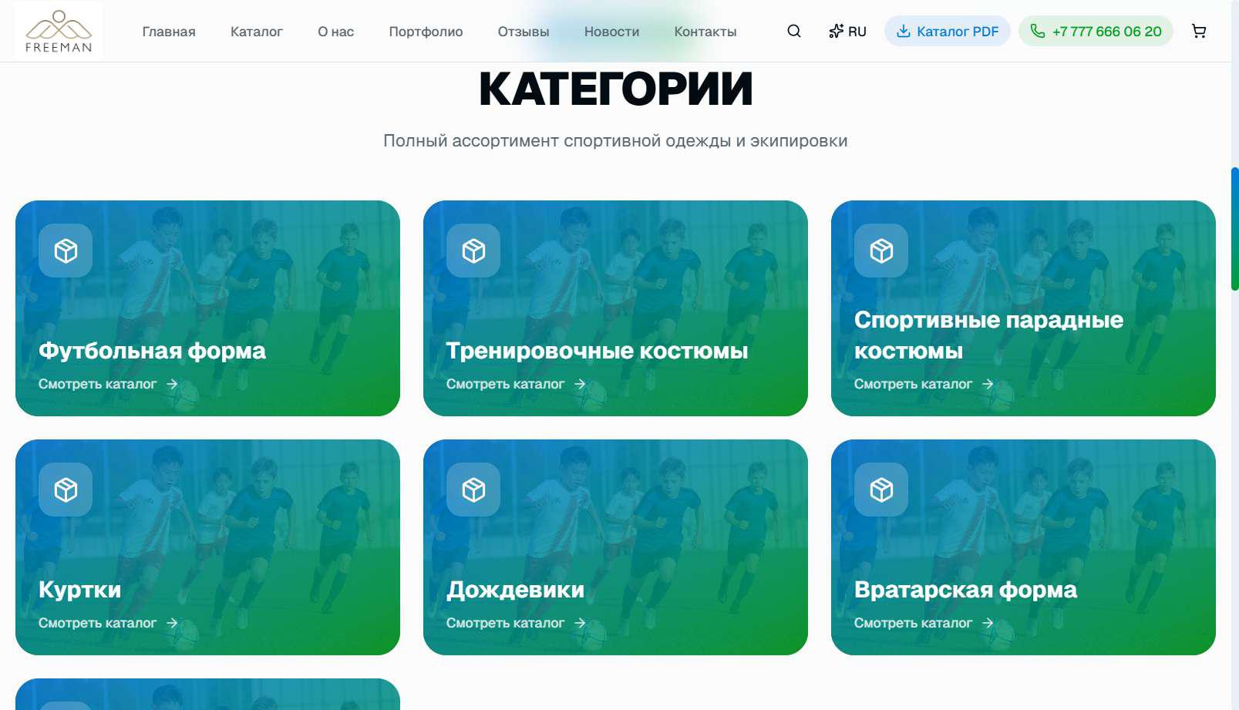Viewport: 1239px width, 710px height.
Task: Download the Каталог PDF
Action: [x=948, y=31]
